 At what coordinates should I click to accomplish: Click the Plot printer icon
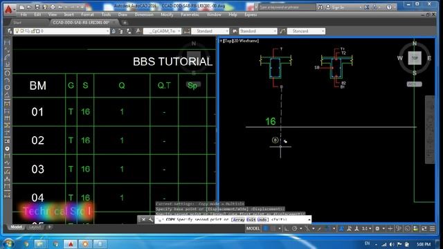(x=53, y=7)
